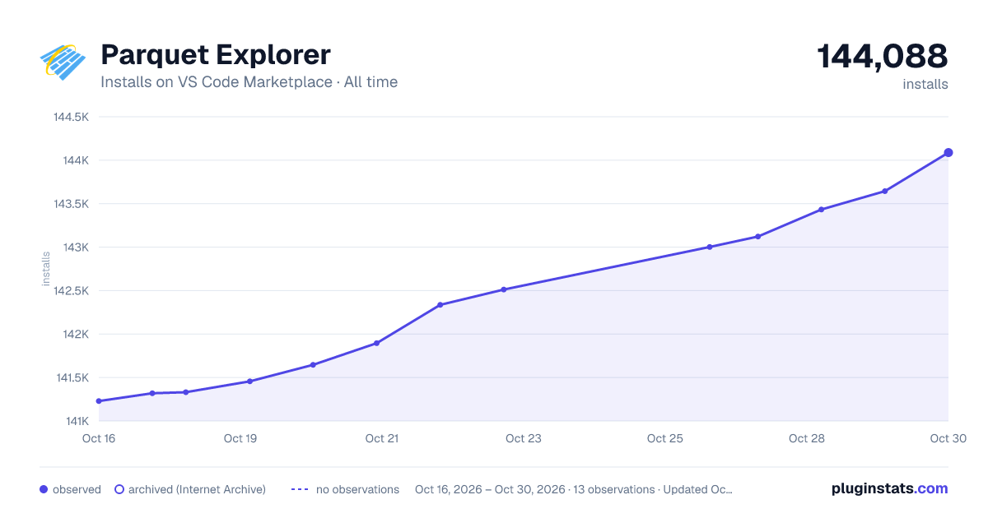Click the Oct 30 x-axis label
Image resolution: width=988 pixels, height=518 pixels.
tap(947, 438)
